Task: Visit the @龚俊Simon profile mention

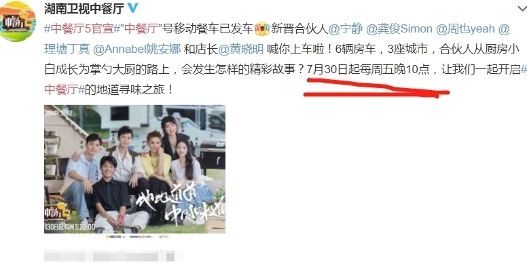Action: [x=399, y=29]
